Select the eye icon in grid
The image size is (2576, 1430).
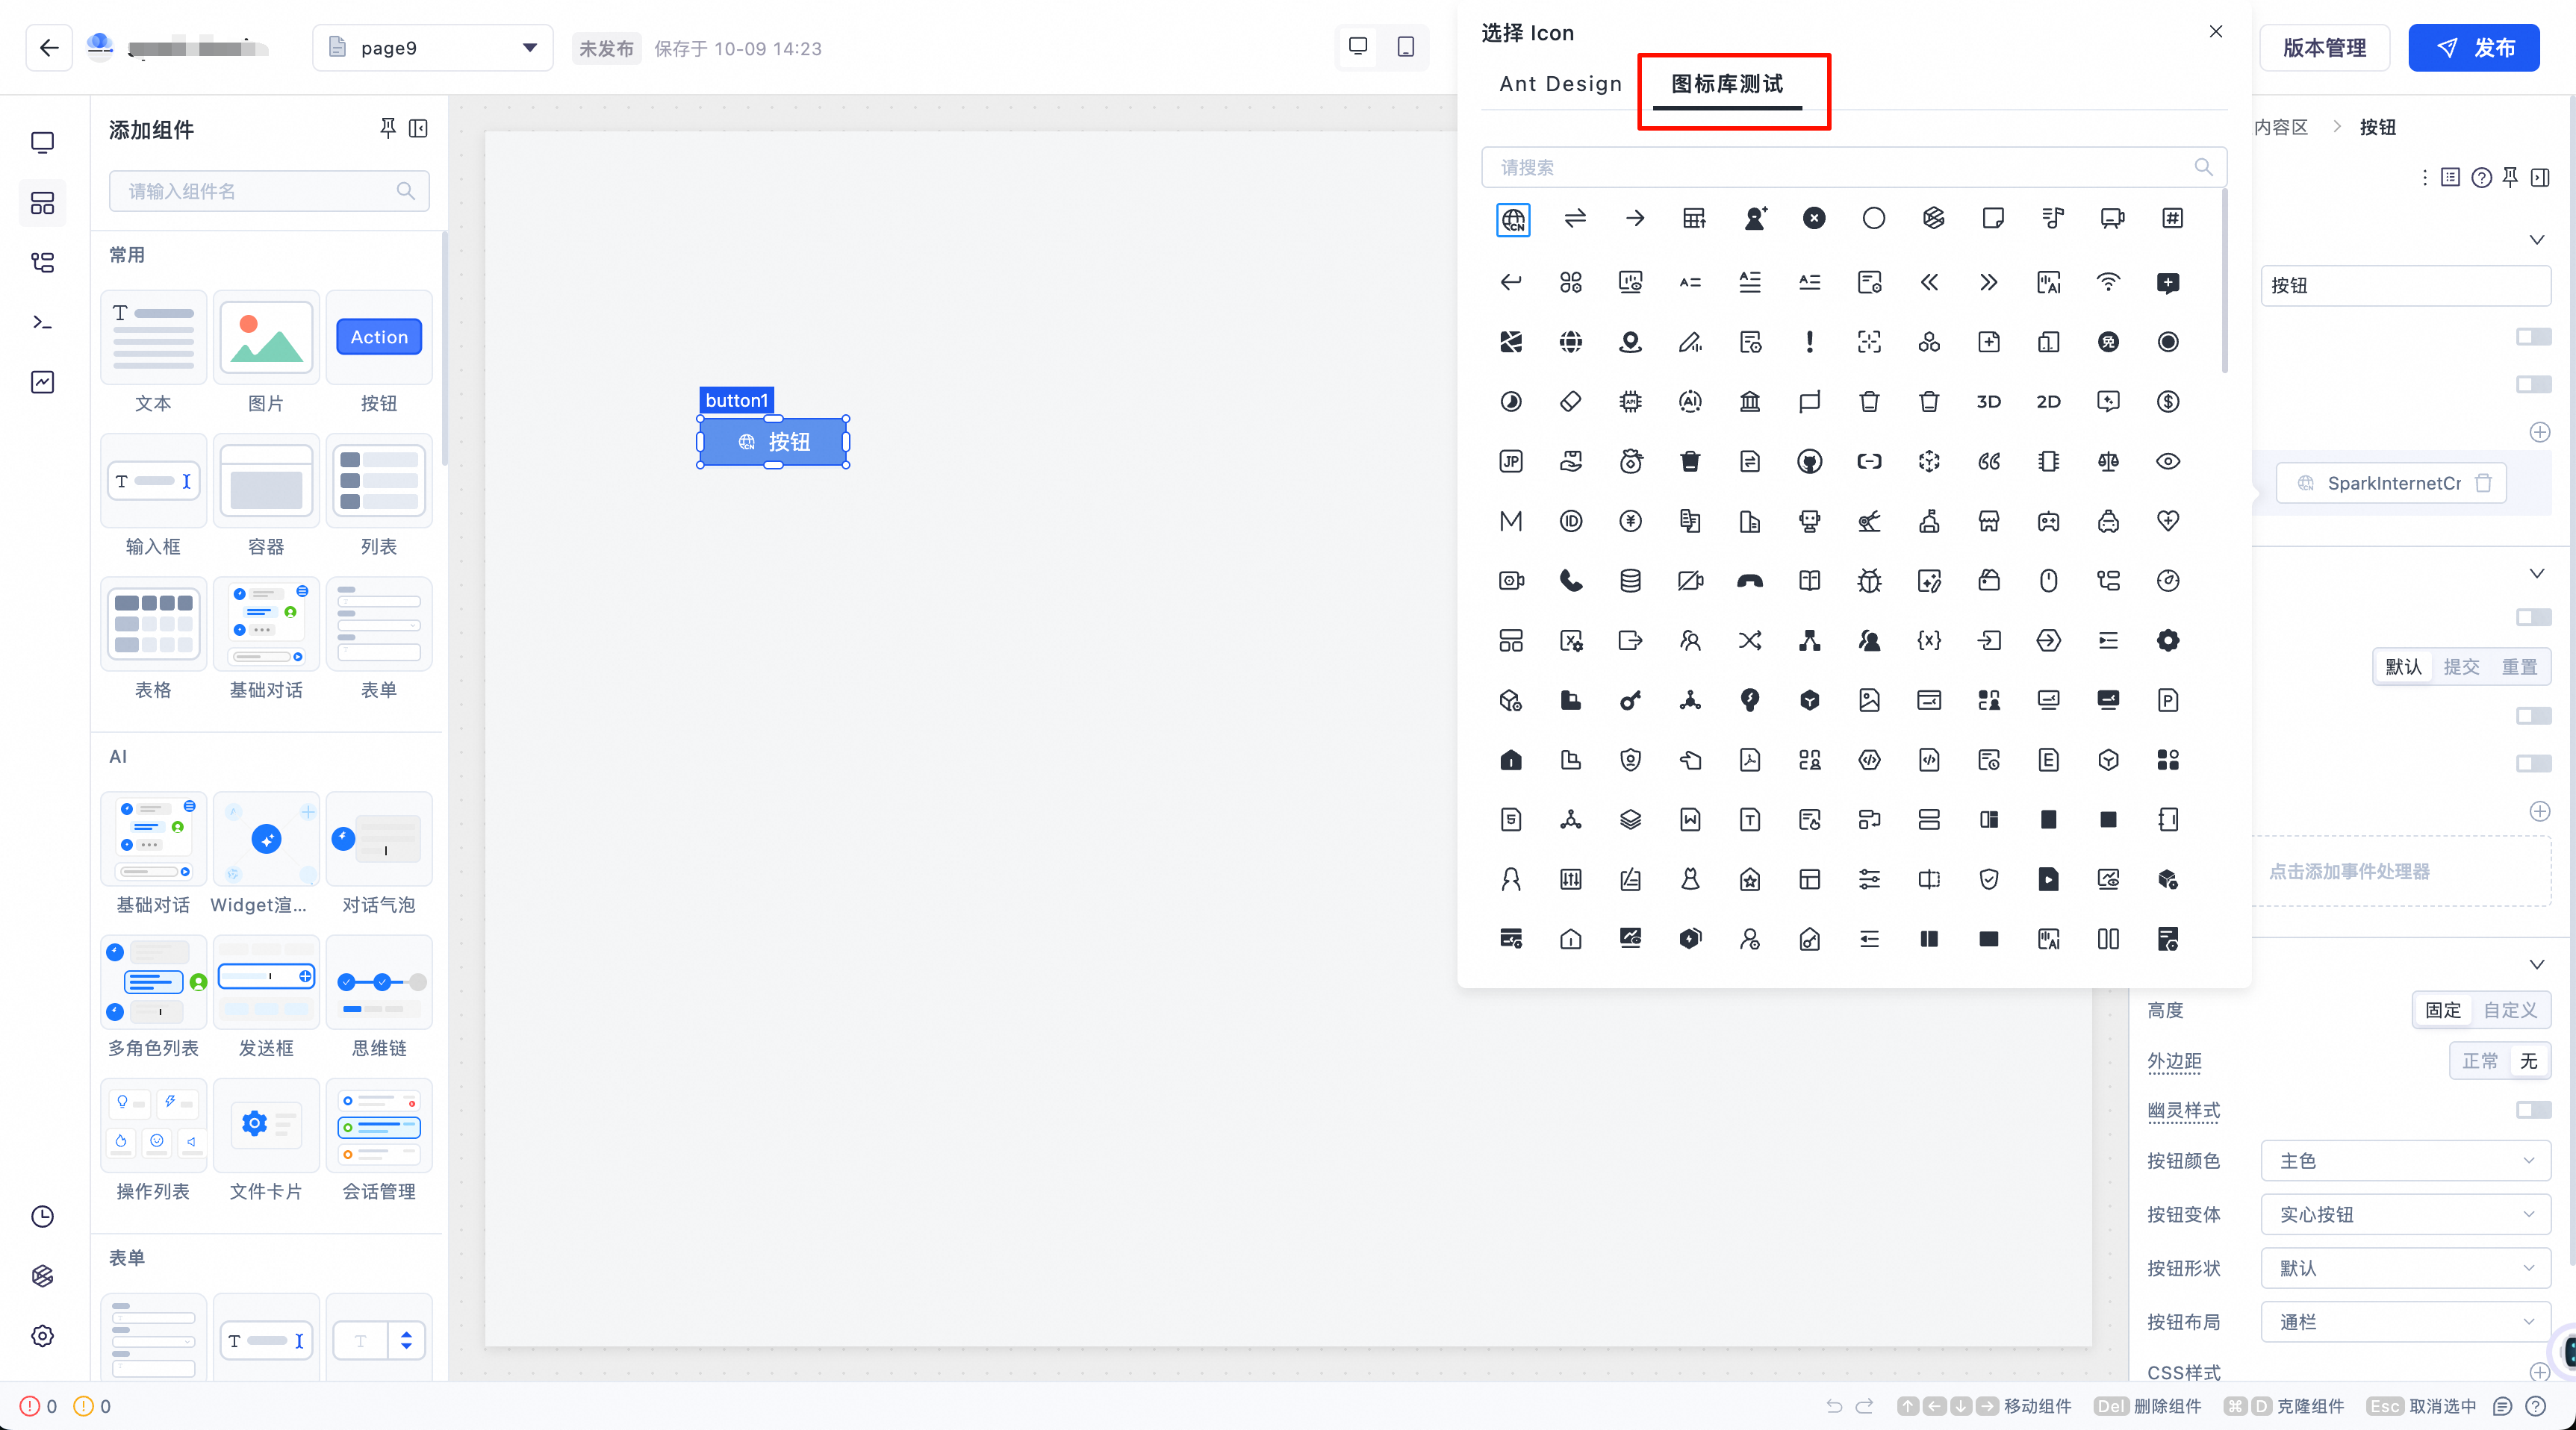pyautogui.click(x=2167, y=462)
